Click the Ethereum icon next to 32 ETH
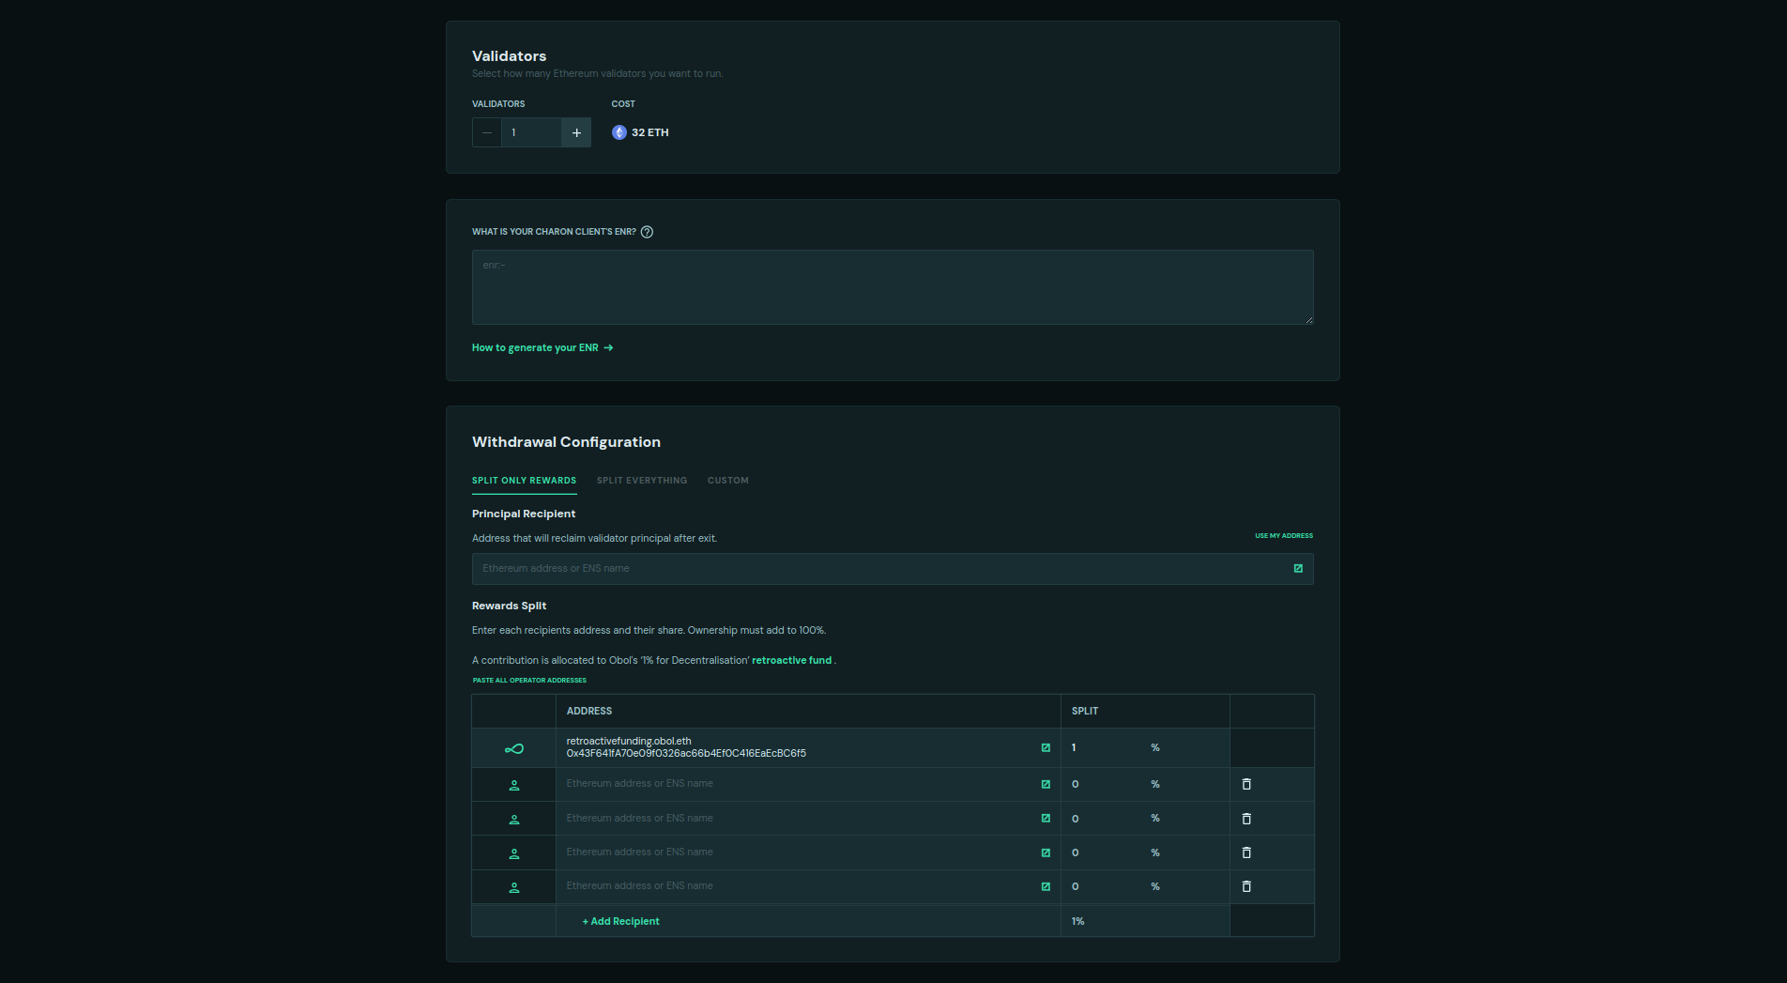The height and width of the screenshot is (983, 1787). coord(619,132)
